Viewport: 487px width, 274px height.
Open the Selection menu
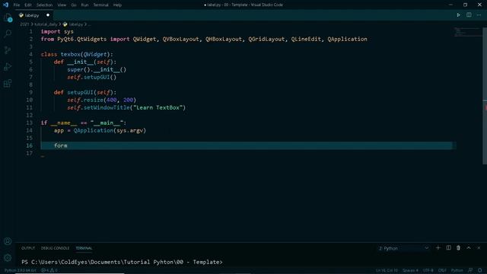(44, 5)
